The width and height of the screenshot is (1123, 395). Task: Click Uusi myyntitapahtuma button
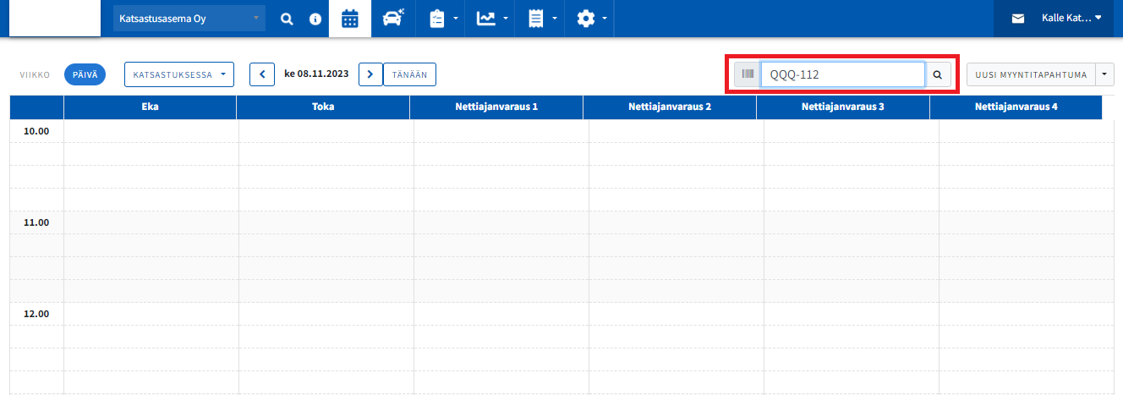[x=1031, y=74]
